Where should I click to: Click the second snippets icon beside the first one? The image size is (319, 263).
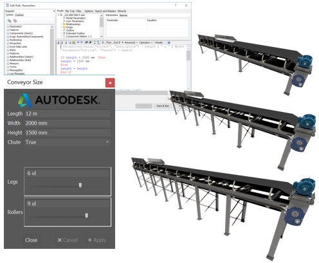pos(15,21)
